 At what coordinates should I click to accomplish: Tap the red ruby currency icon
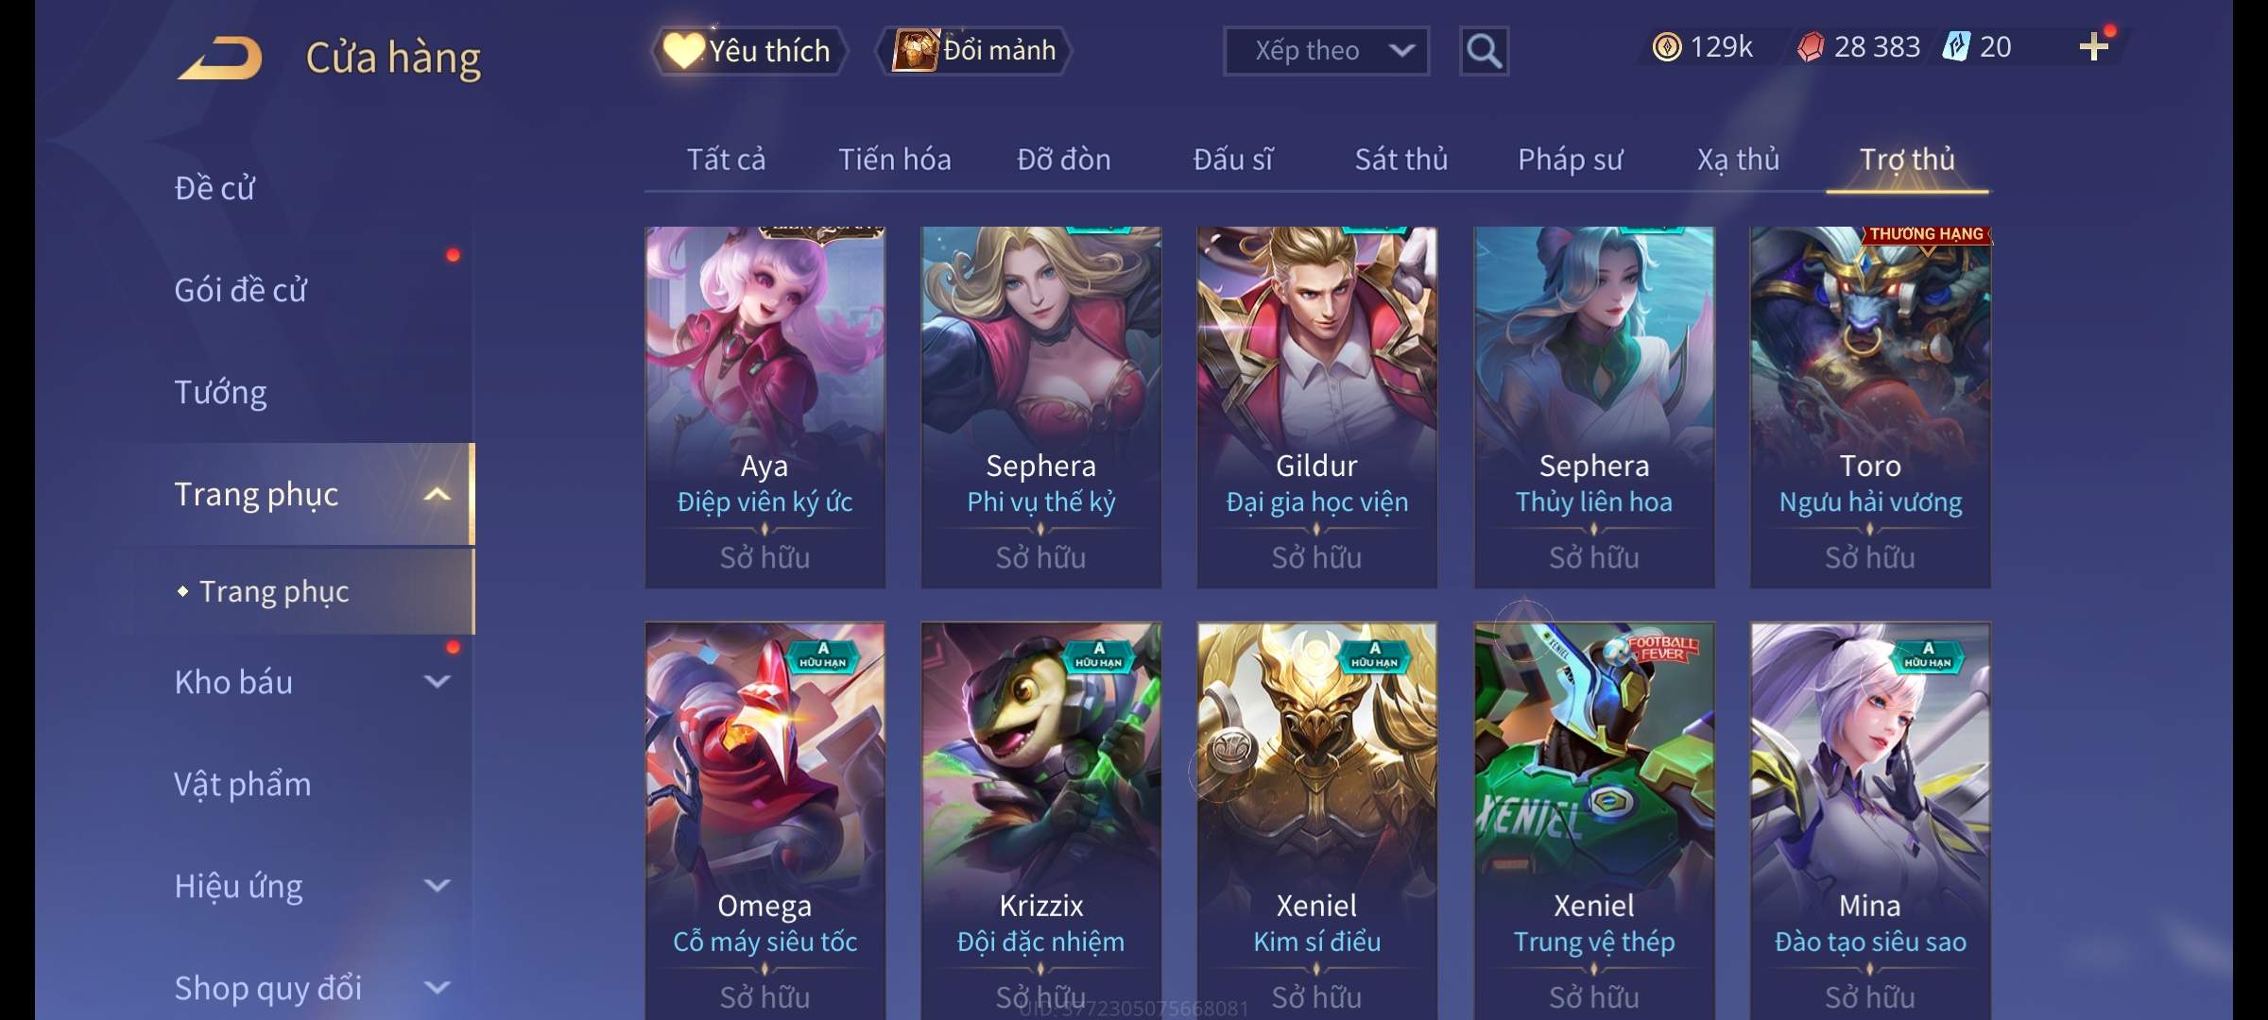pyautogui.click(x=1810, y=47)
